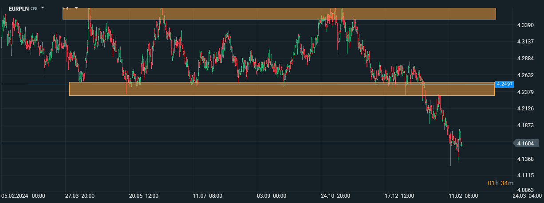This screenshot has width=544, height=203.
Task: Click the 03.09 00:00 time axis label
Action: click(272, 195)
